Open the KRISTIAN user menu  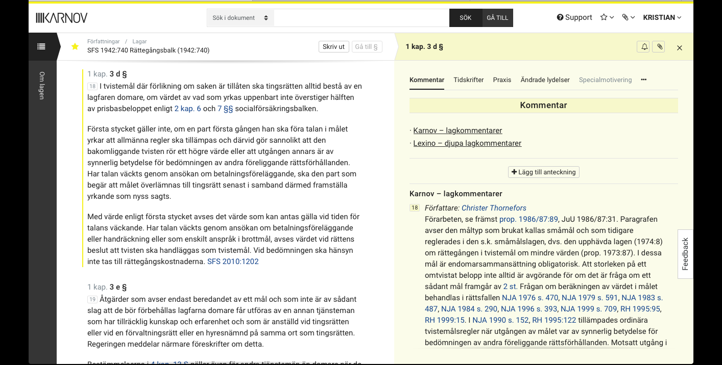(662, 17)
